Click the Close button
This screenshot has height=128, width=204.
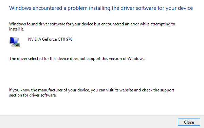point(189,122)
